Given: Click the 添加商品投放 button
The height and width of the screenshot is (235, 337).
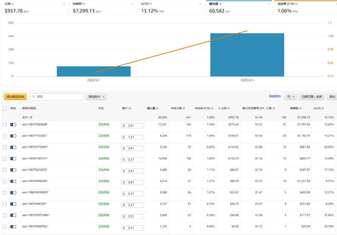Looking at the screenshot, I should tap(15, 97).
